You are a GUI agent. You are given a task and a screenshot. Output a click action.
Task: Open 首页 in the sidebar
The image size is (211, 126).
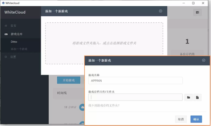click(13, 26)
